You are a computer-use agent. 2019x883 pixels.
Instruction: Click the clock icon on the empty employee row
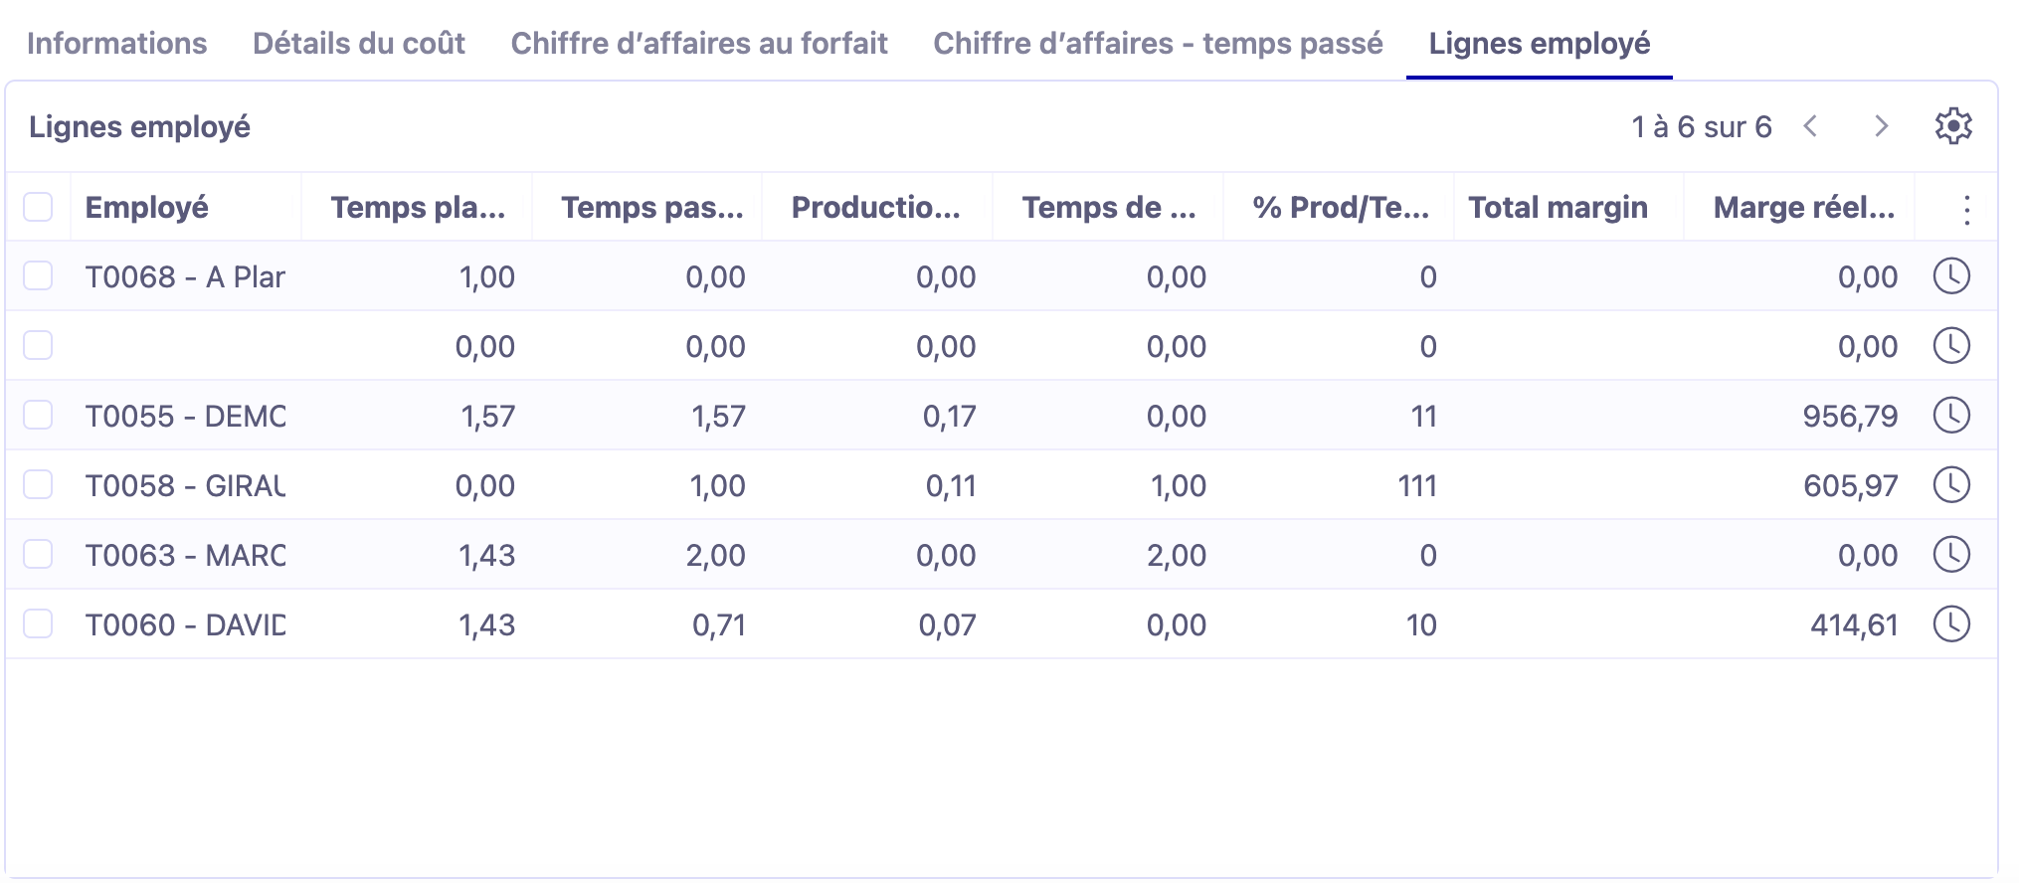pyautogui.click(x=1952, y=346)
